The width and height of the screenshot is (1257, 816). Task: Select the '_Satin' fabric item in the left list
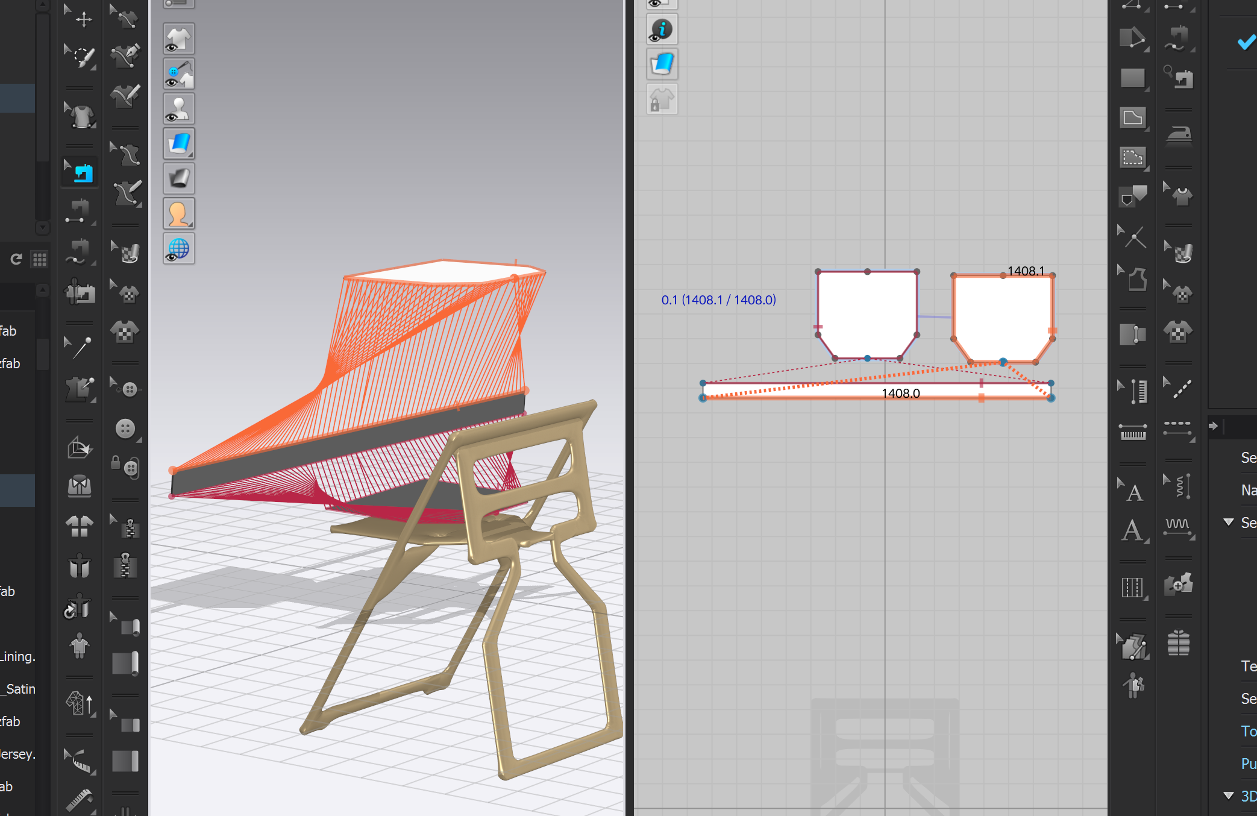(x=17, y=689)
